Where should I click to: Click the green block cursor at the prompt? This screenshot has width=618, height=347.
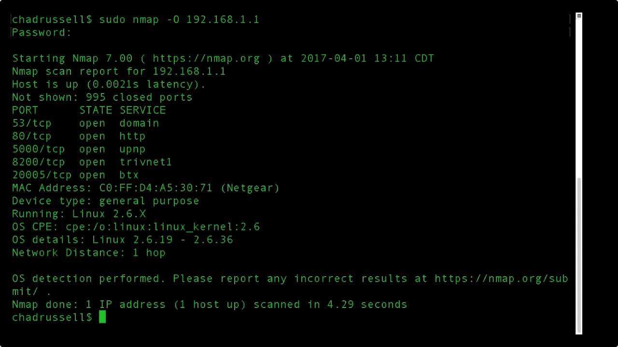click(x=102, y=317)
